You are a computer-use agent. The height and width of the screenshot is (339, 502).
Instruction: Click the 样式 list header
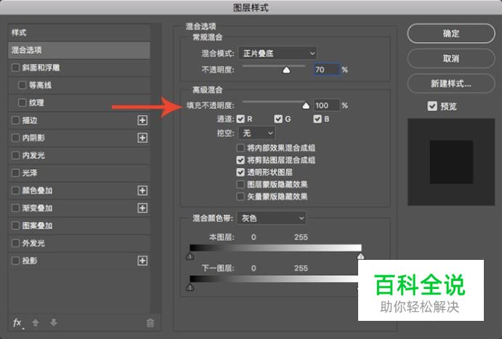click(x=79, y=33)
